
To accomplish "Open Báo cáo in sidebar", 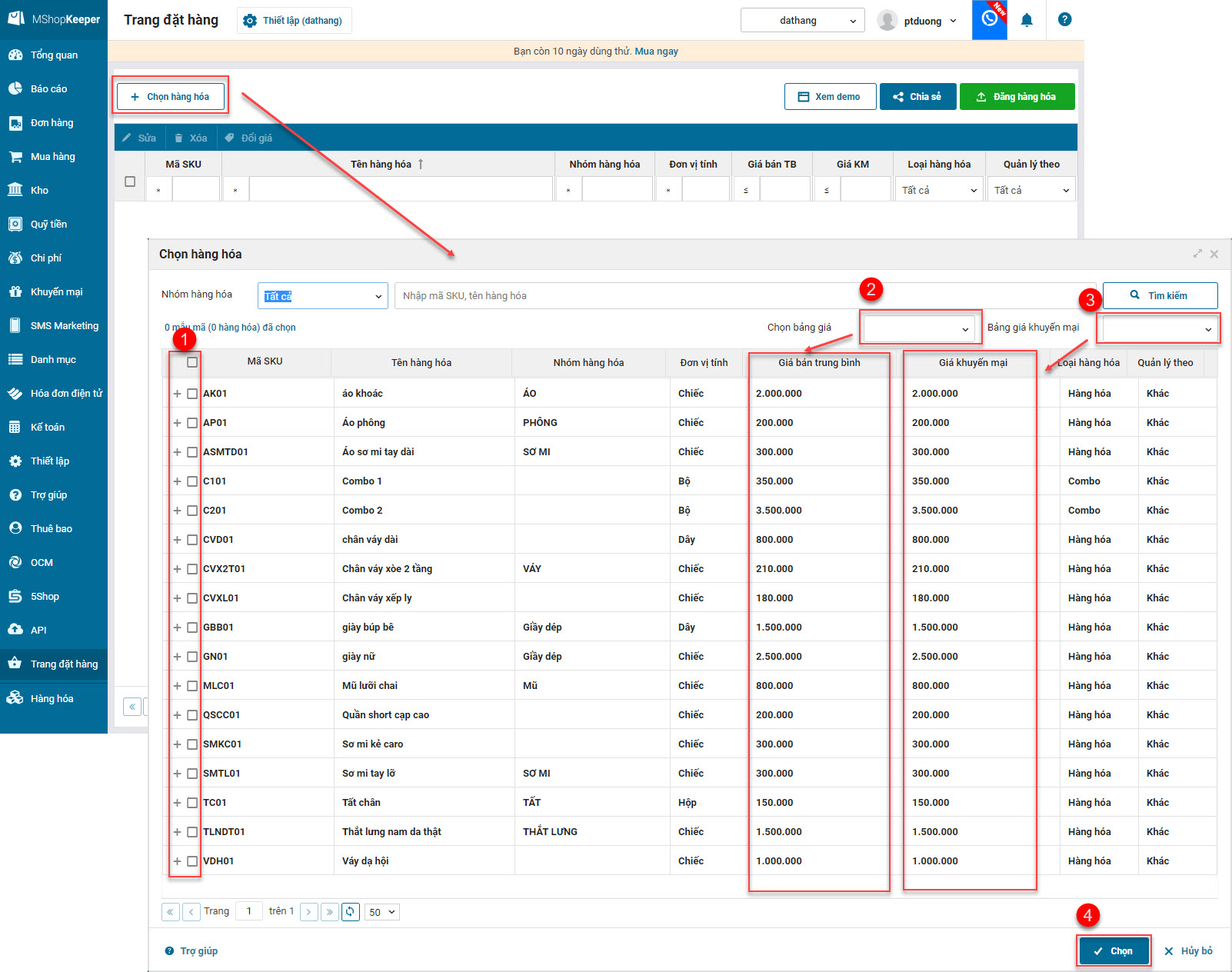I will coord(54,89).
